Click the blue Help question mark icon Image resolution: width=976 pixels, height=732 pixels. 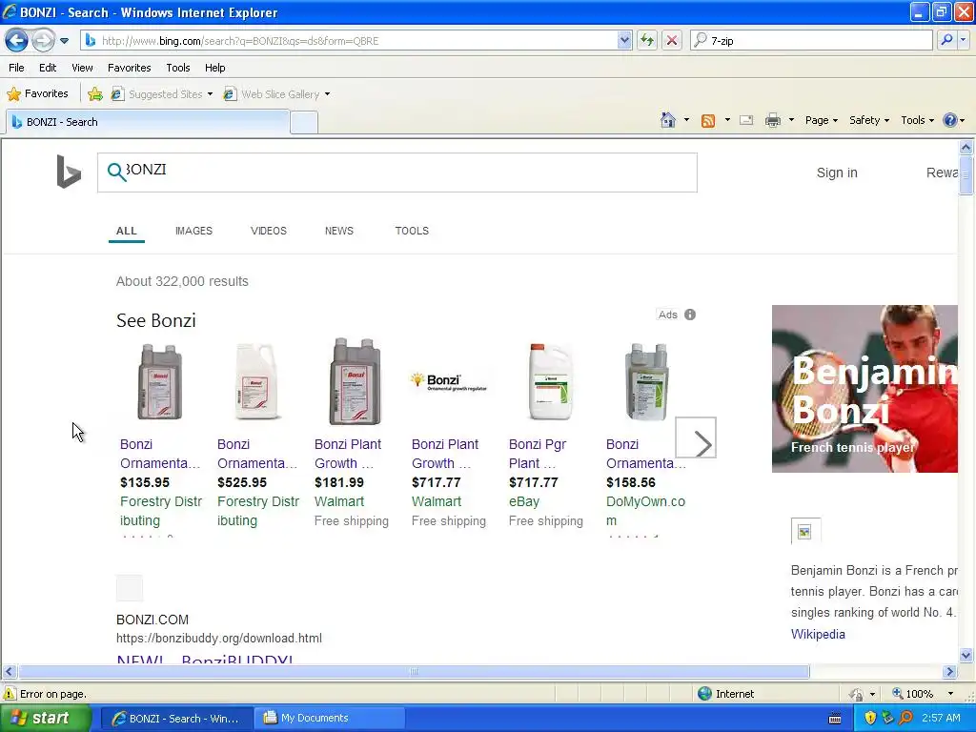click(x=950, y=120)
